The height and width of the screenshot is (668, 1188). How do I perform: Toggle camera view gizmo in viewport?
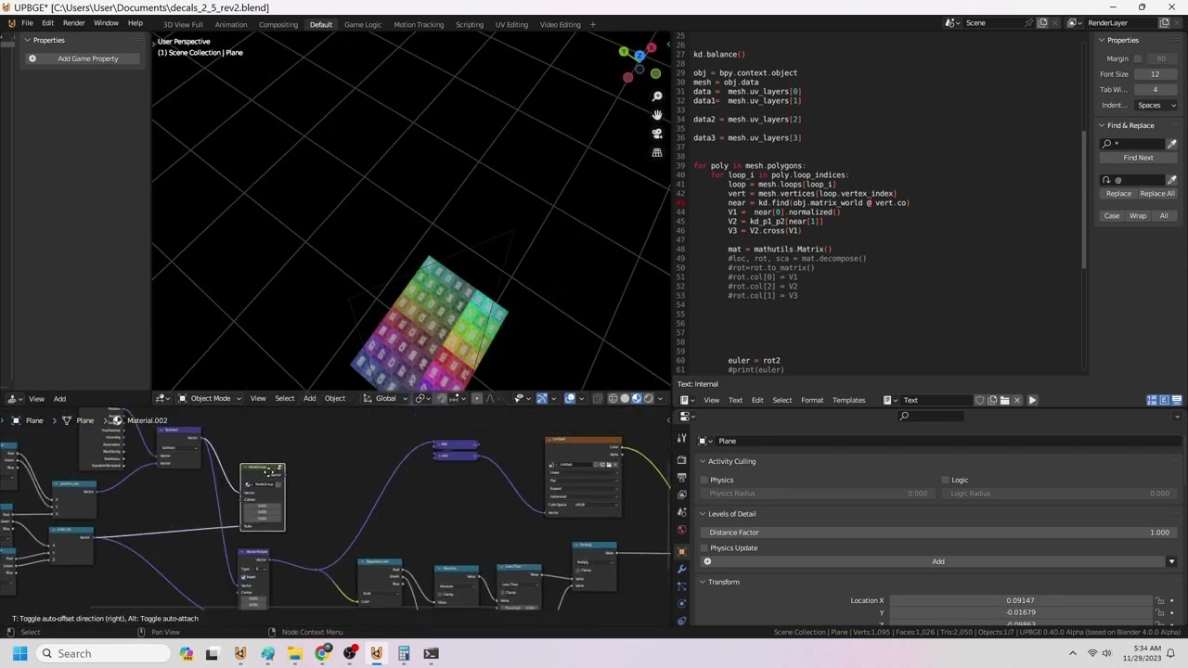pyautogui.click(x=657, y=134)
